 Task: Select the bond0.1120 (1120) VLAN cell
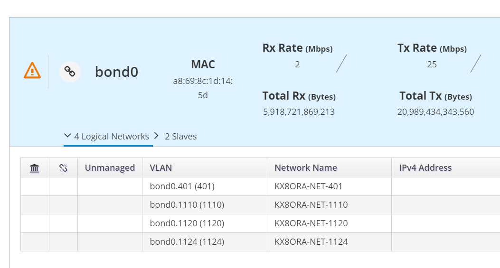[187, 223]
